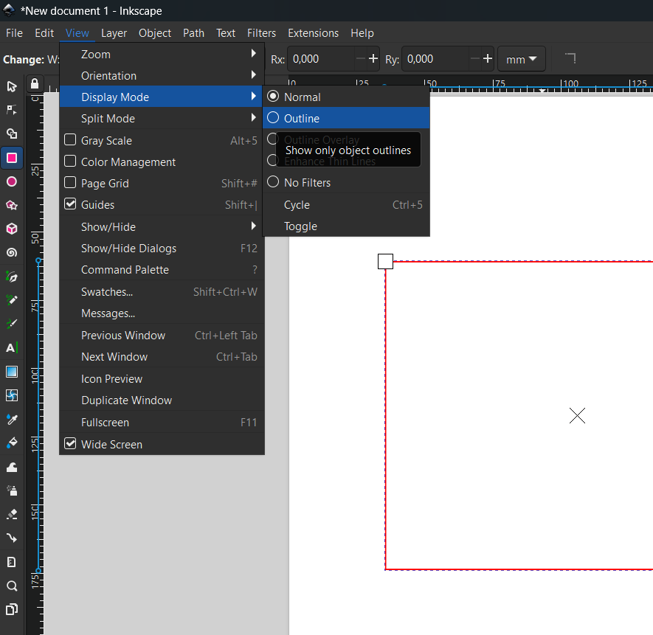Click the Ry radius input field
Viewport: 653px width, 635px height.
(x=435, y=59)
